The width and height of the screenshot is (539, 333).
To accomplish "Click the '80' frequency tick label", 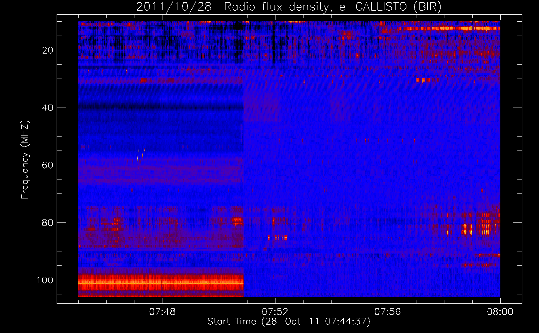I will [48, 222].
